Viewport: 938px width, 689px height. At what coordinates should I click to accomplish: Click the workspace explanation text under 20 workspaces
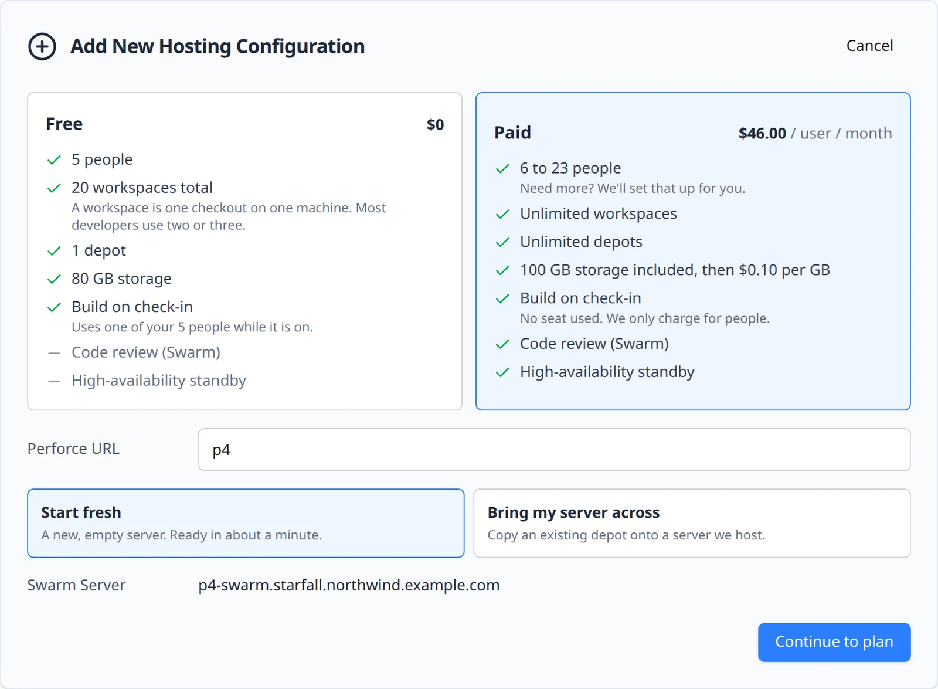229,216
